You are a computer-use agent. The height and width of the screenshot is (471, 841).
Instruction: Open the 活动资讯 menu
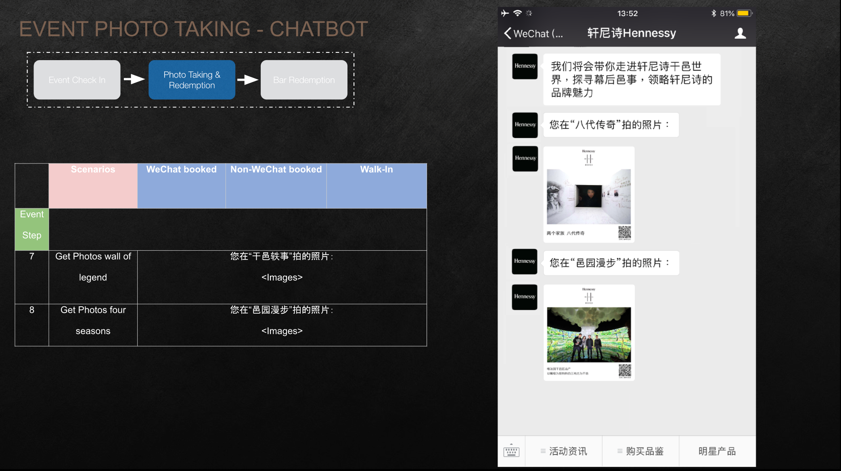point(564,451)
